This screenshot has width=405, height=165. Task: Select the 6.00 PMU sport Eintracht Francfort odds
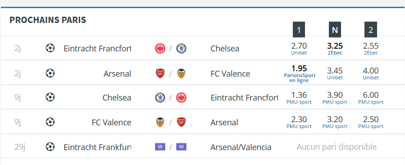point(371,98)
